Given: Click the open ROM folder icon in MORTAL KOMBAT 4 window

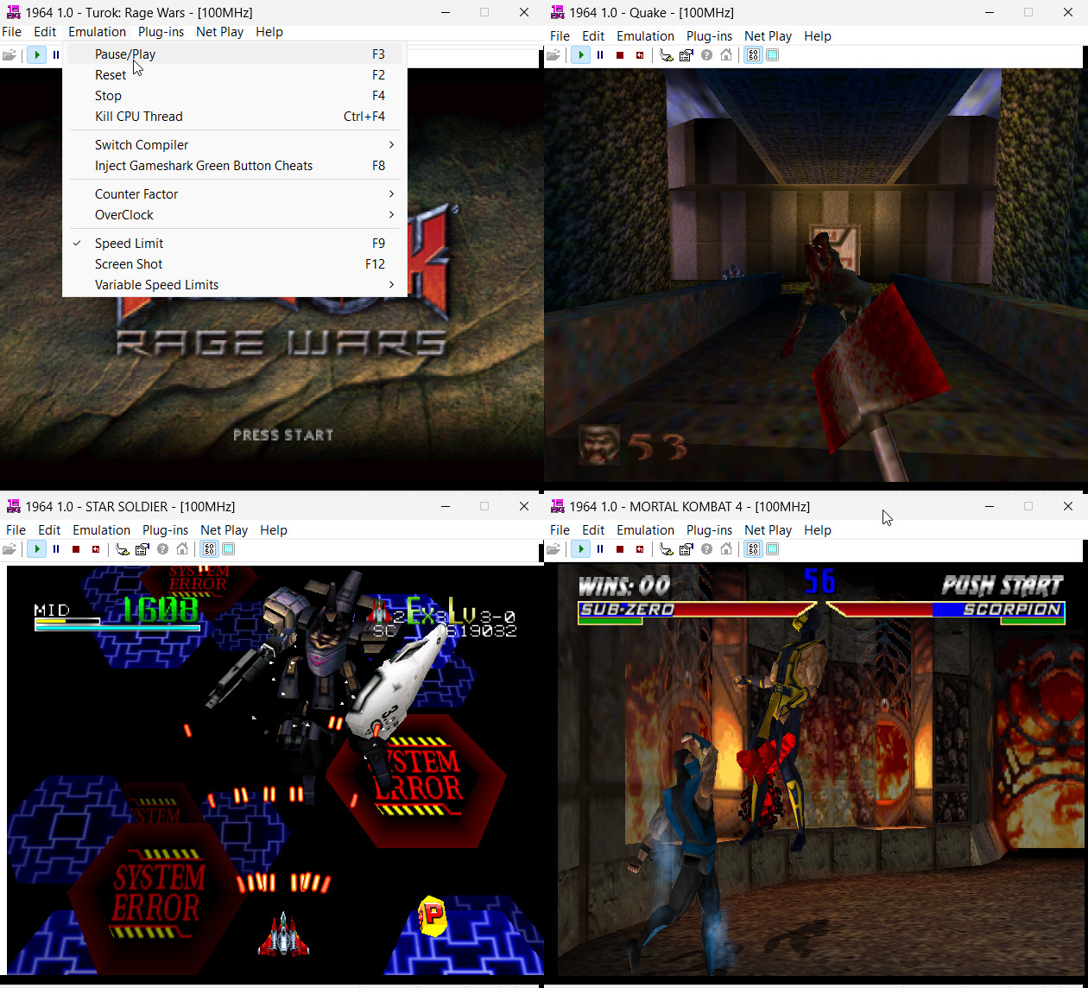Looking at the screenshot, I should click(553, 549).
